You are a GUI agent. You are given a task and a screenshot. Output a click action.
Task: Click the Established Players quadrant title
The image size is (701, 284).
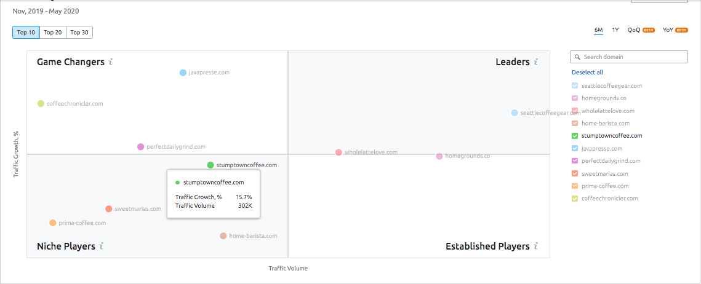click(x=488, y=246)
